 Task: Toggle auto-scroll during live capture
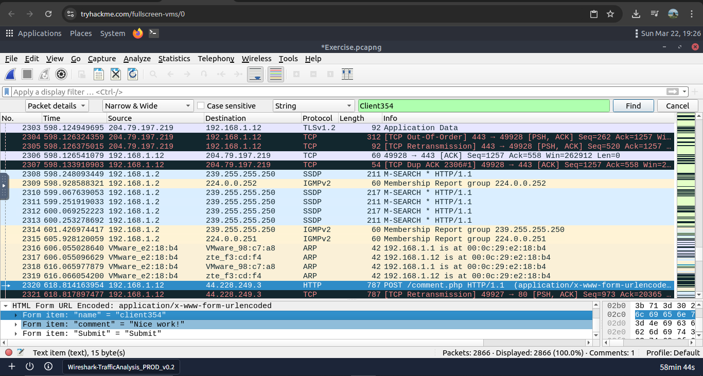255,74
